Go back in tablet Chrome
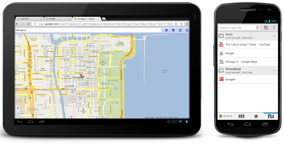Image resolution: width=284 pixels, height=144 pixels. pyautogui.click(x=17, y=24)
